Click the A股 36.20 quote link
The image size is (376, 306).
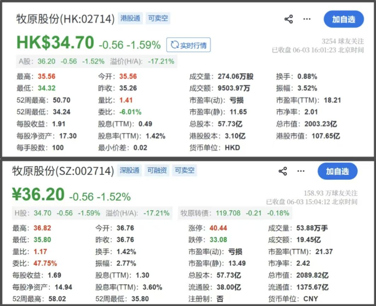pyautogui.click(x=62, y=61)
